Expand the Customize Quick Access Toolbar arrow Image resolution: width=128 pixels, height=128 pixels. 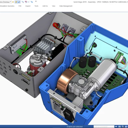point(36,1)
